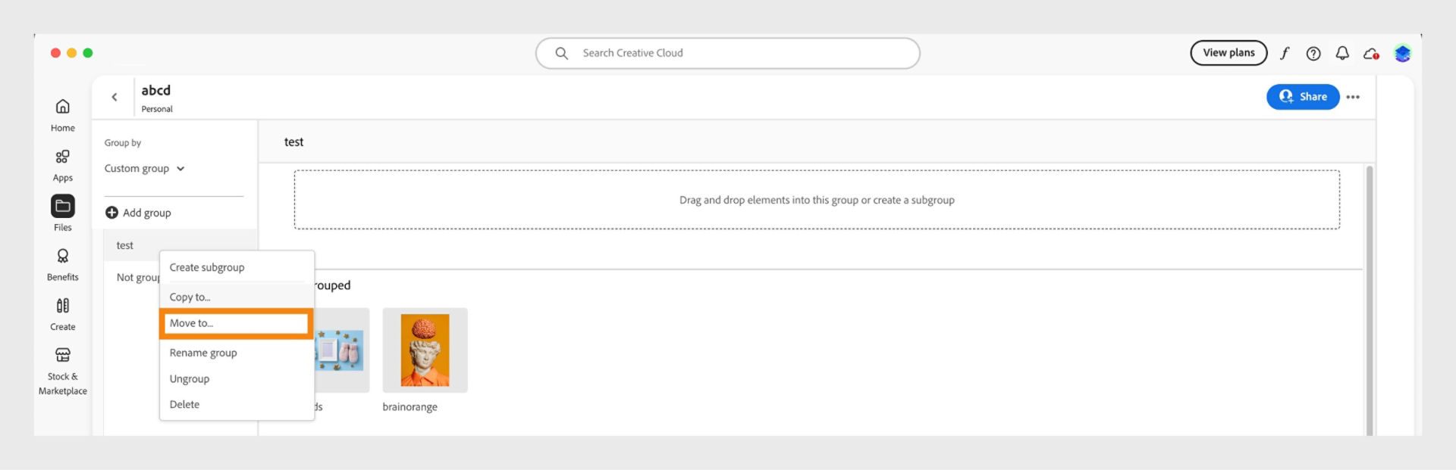Choose Move to... from context menu
The height and width of the screenshot is (470, 1456).
point(237,323)
